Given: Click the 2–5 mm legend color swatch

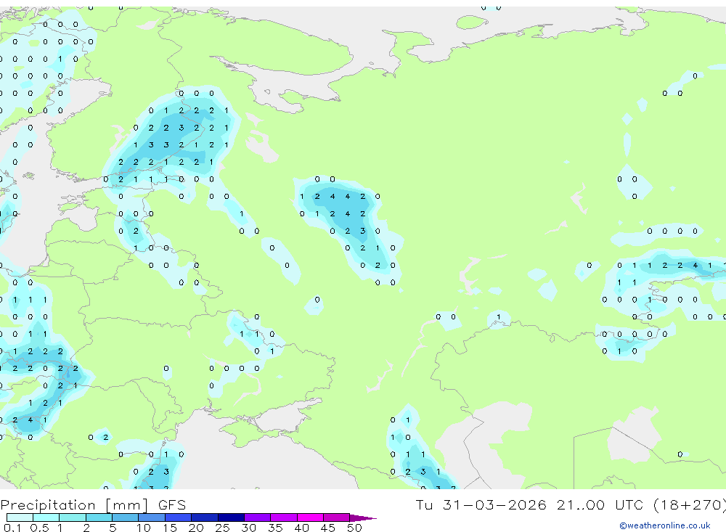Looking at the screenshot, I should (x=99, y=517).
